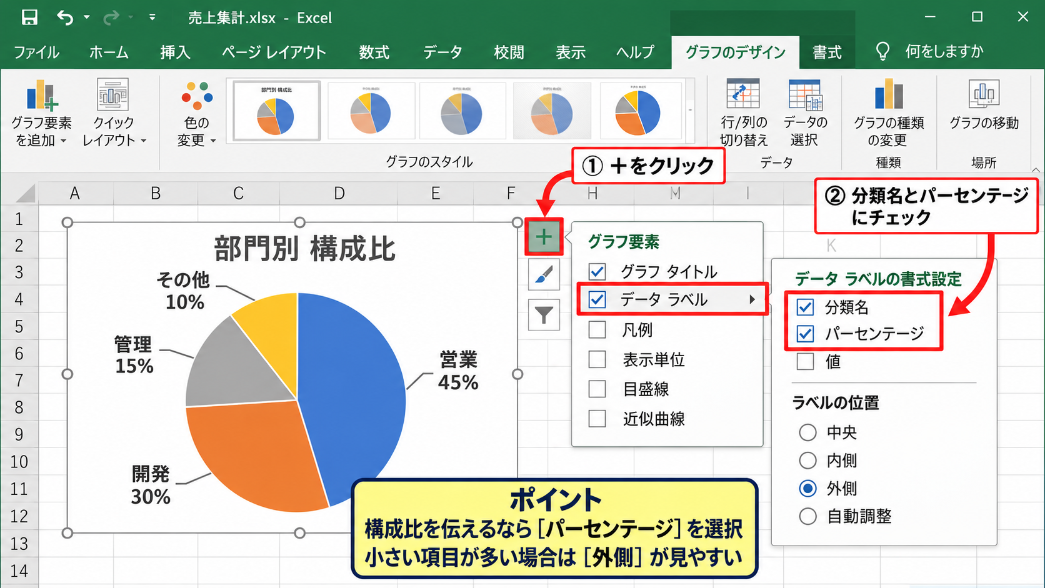Open 色の変更 palette
The image size is (1045, 588).
pyautogui.click(x=196, y=112)
